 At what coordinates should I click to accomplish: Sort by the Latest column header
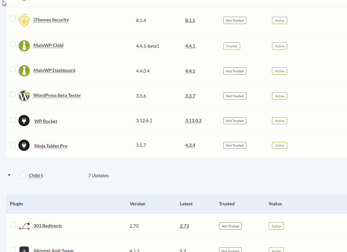click(186, 204)
